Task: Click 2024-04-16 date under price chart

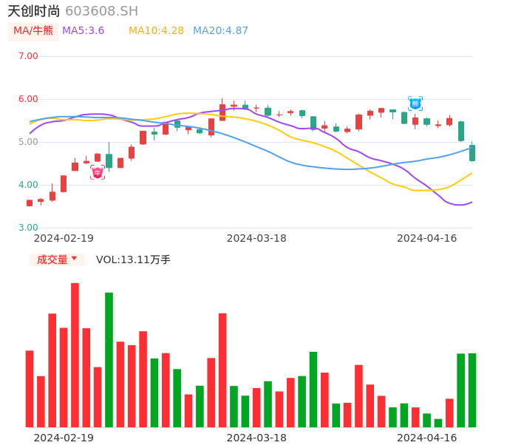Action: (427, 238)
